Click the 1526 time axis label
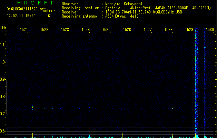Viewport: 217px width, 138px height. coord(127,30)
